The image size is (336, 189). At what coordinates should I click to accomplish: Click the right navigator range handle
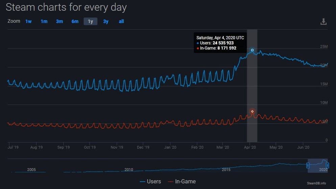point(328,165)
